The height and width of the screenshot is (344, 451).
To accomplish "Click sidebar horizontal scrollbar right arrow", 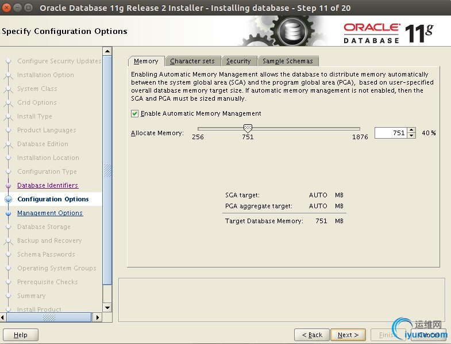I will tap(97, 318).
